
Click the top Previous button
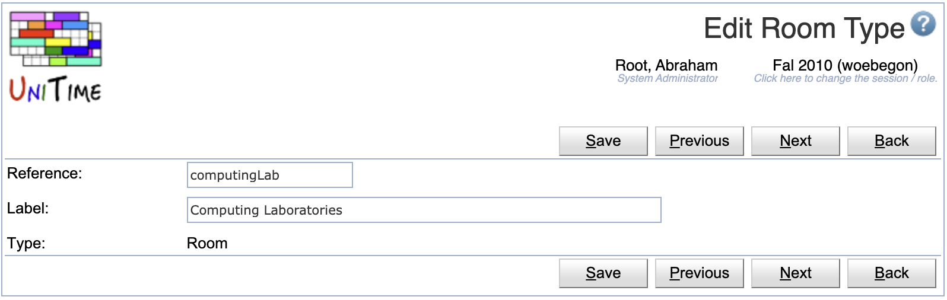pyautogui.click(x=700, y=141)
